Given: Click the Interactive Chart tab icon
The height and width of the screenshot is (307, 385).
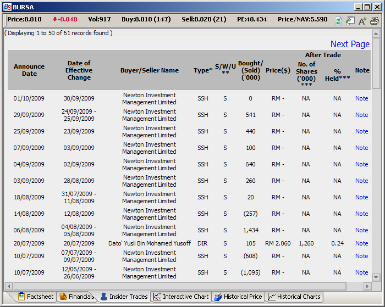Looking at the screenshot, I should 157,297.
